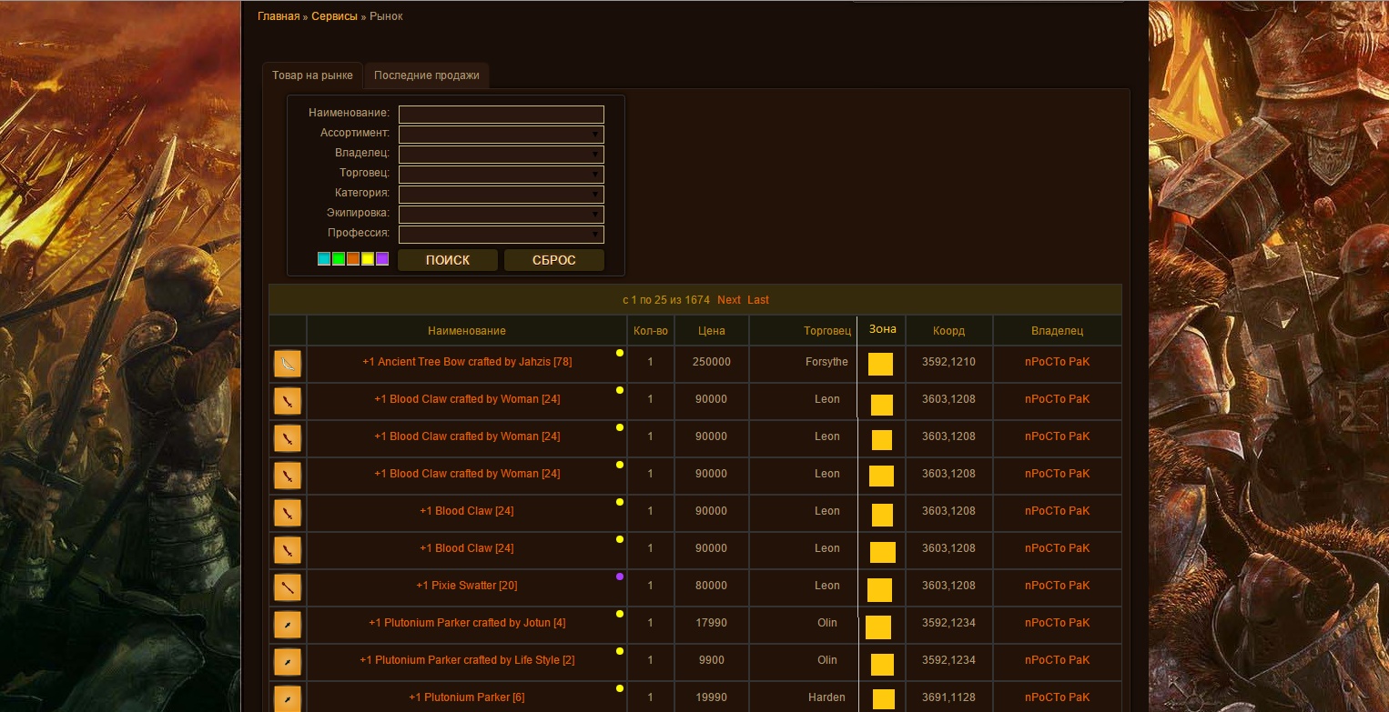Click the Зона column header
This screenshot has width=1389, height=712.
pyautogui.click(x=882, y=329)
